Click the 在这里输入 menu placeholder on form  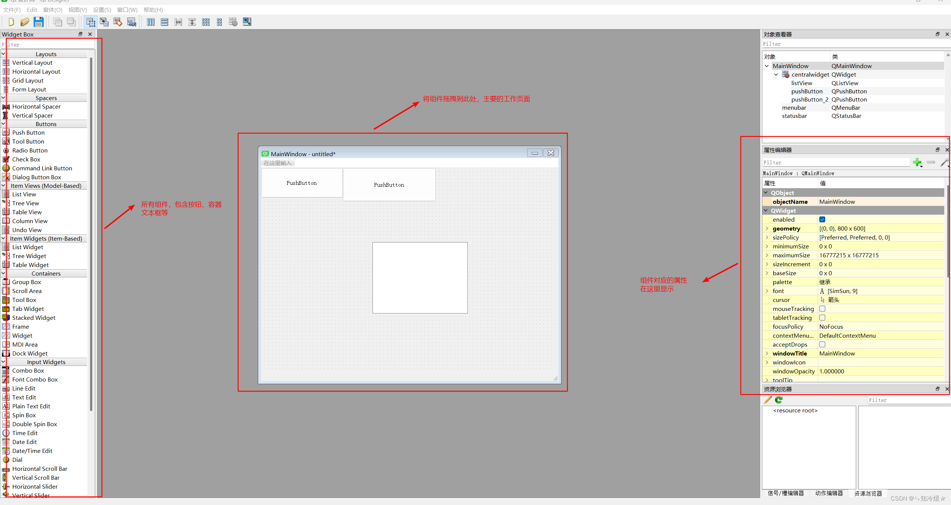pyautogui.click(x=278, y=163)
